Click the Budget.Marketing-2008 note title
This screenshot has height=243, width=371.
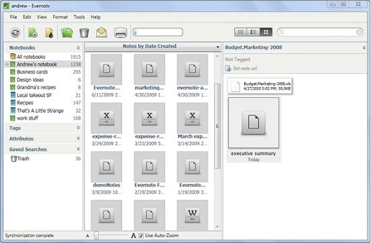pyautogui.click(x=254, y=47)
